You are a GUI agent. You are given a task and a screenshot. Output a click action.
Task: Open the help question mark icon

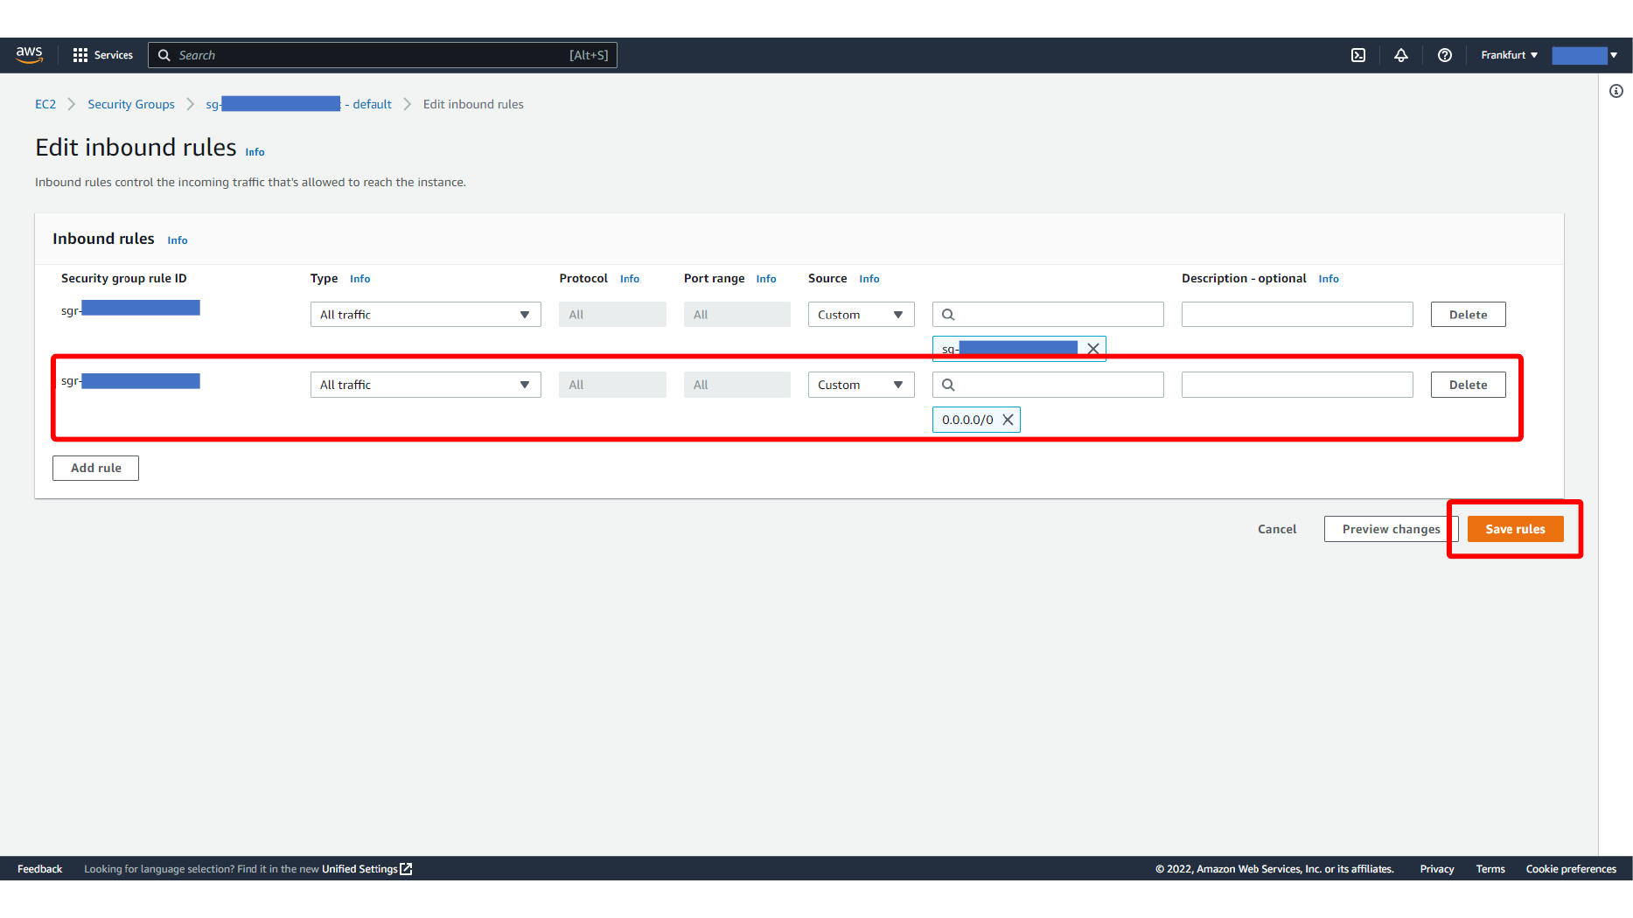(x=1445, y=55)
